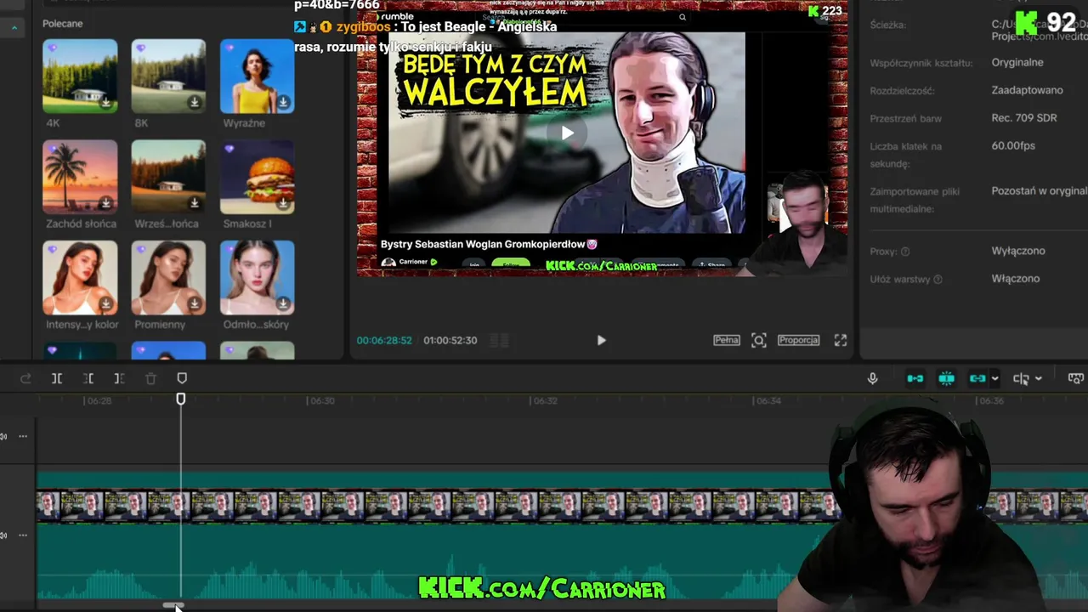This screenshot has width=1088, height=612.
Task: Add a marker with the marker icon
Action: pos(182,378)
